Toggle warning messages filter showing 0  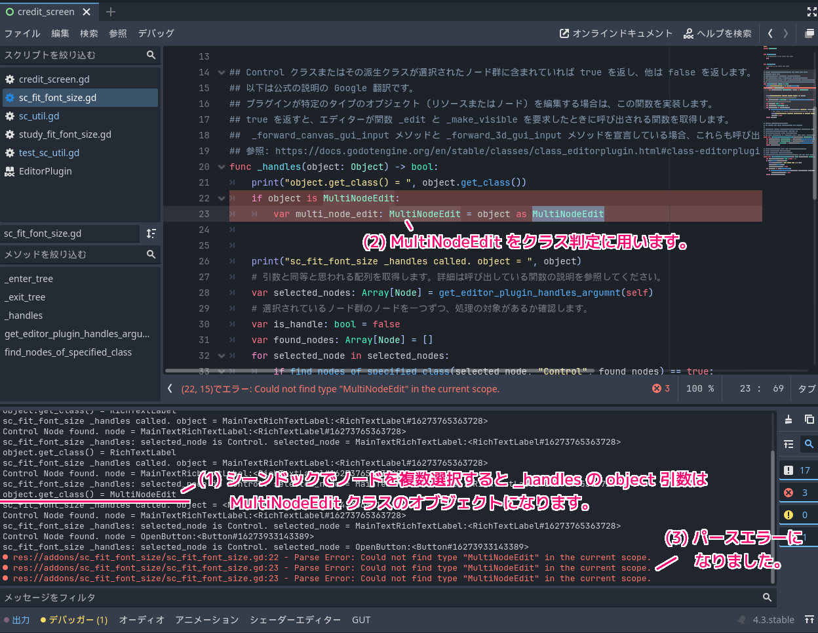[x=797, y=515]
